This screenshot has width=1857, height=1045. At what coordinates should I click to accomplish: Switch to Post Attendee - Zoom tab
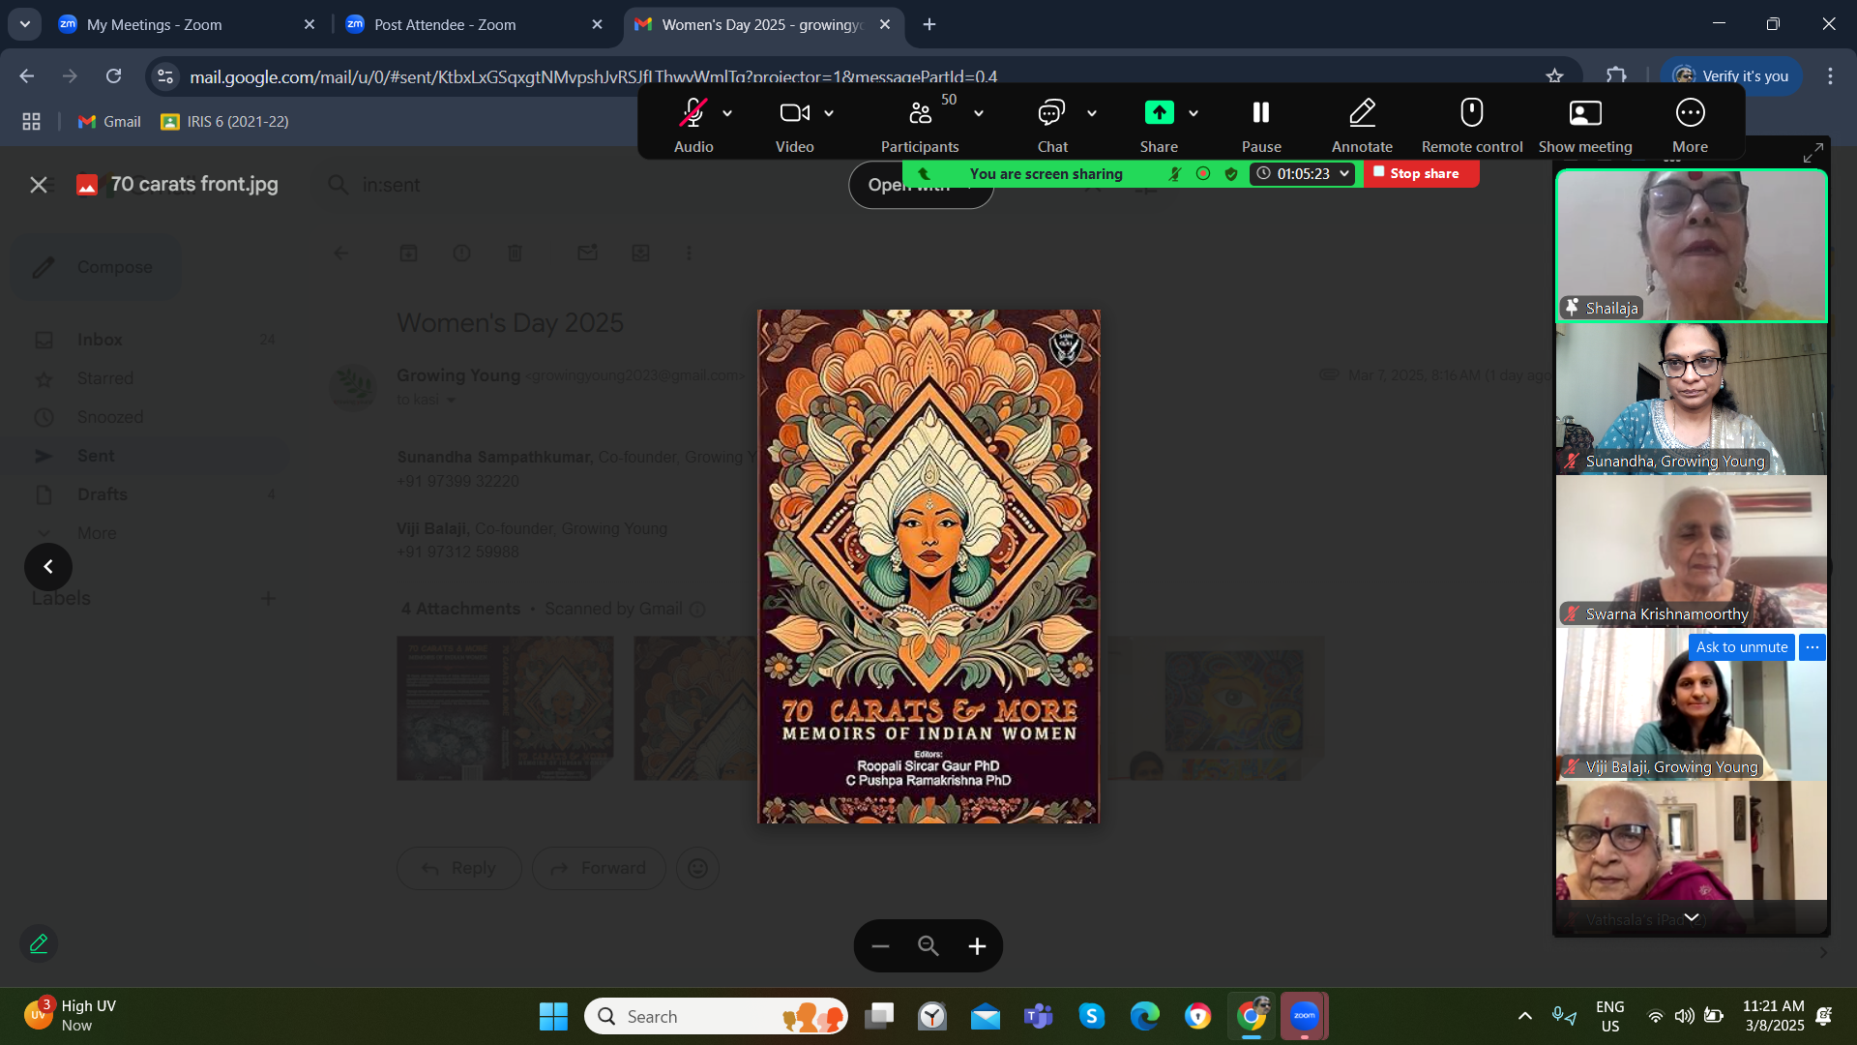[x=445, y=25]
